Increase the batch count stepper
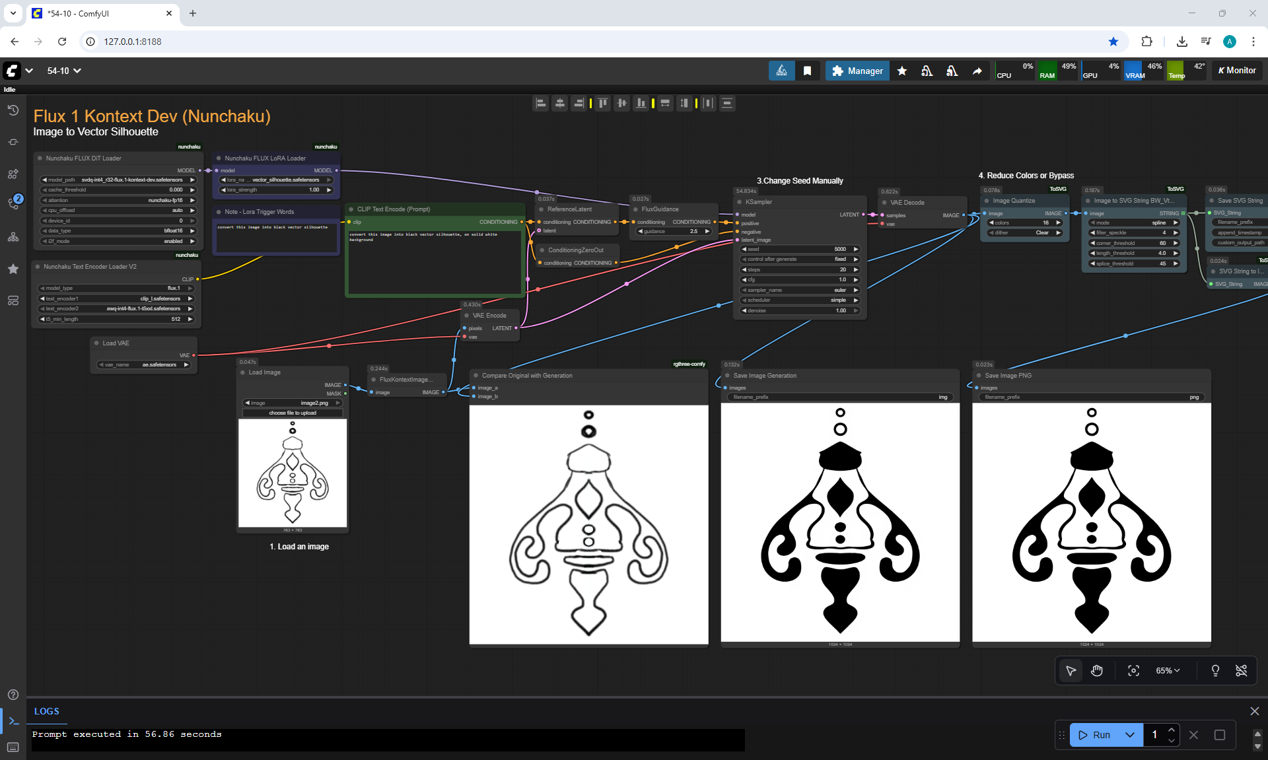The height and width of the screenshot is (760, 1268). (x=1172, y=730)
